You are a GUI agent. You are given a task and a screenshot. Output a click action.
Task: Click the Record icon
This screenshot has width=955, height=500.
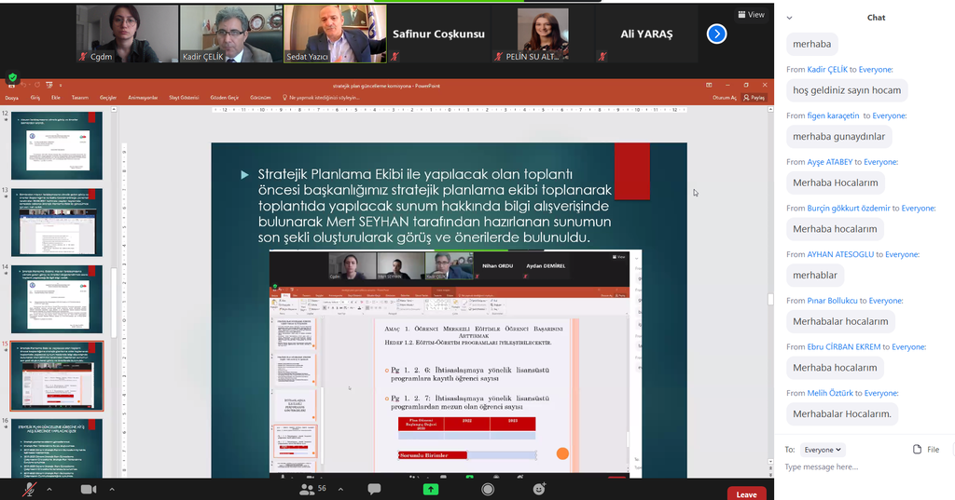488,489
